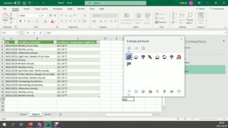Open the font size dropdown
Image resolution: width=228 pixels, height=128 pixels.
tap(47, 16)
